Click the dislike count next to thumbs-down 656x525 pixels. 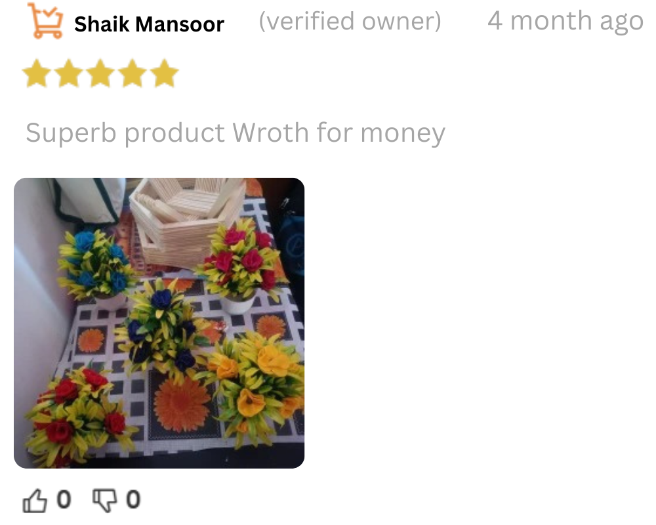point(133,499)
